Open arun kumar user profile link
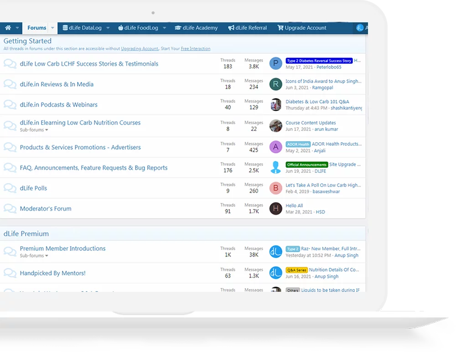The image size is (456, 352). (x=326, y=129)
